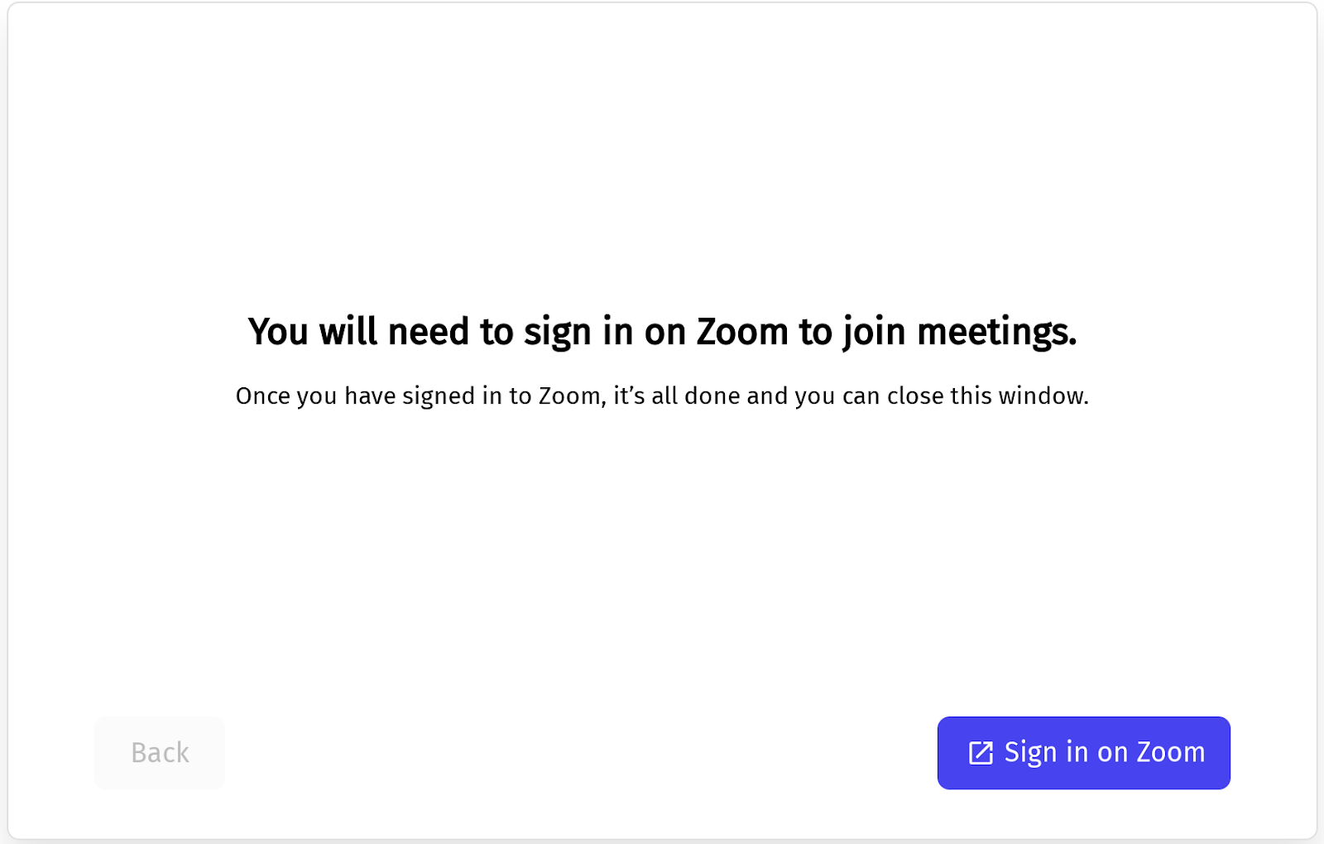The height and width of the screenshot is (844, 1324).
Task: Click the word 'Zoom' on the Sign in button
Action: pos(1170,753)
